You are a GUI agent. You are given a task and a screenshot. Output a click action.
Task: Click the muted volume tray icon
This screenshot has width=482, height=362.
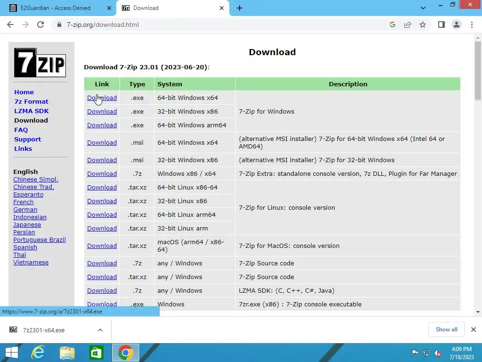(x=438, y=353)
